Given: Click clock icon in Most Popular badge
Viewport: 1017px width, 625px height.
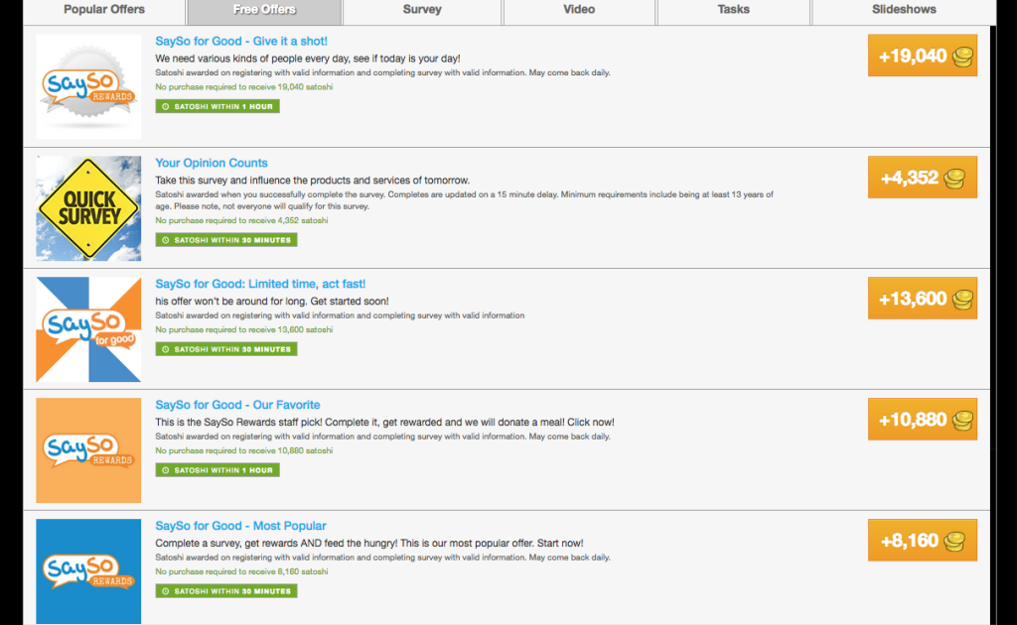Looking at the screenshot, I should coord(166,590).
